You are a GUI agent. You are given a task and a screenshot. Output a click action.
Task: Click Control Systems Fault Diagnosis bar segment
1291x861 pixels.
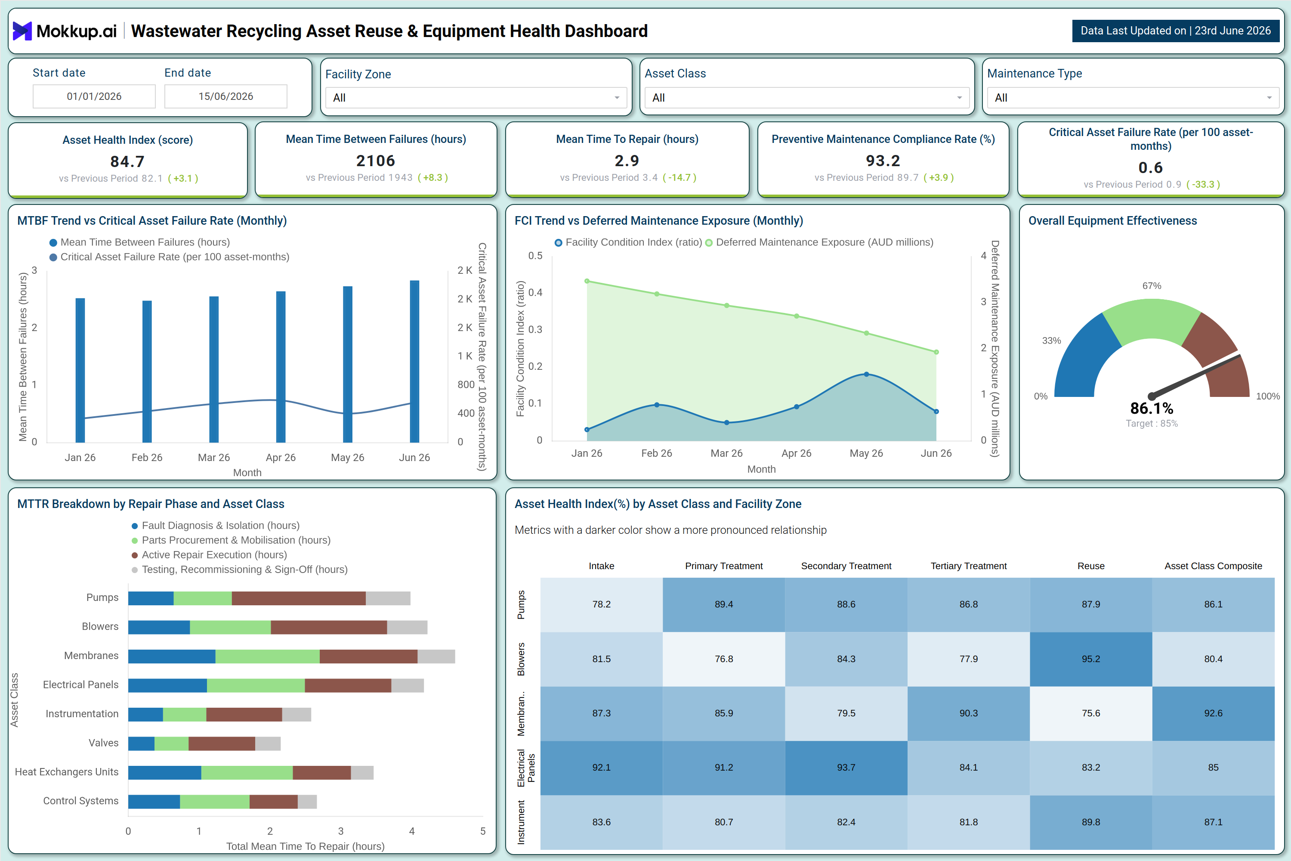154,802
